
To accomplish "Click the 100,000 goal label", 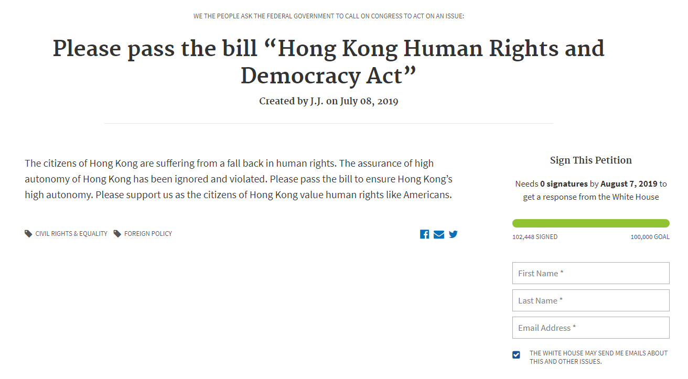I will [650, 237].
